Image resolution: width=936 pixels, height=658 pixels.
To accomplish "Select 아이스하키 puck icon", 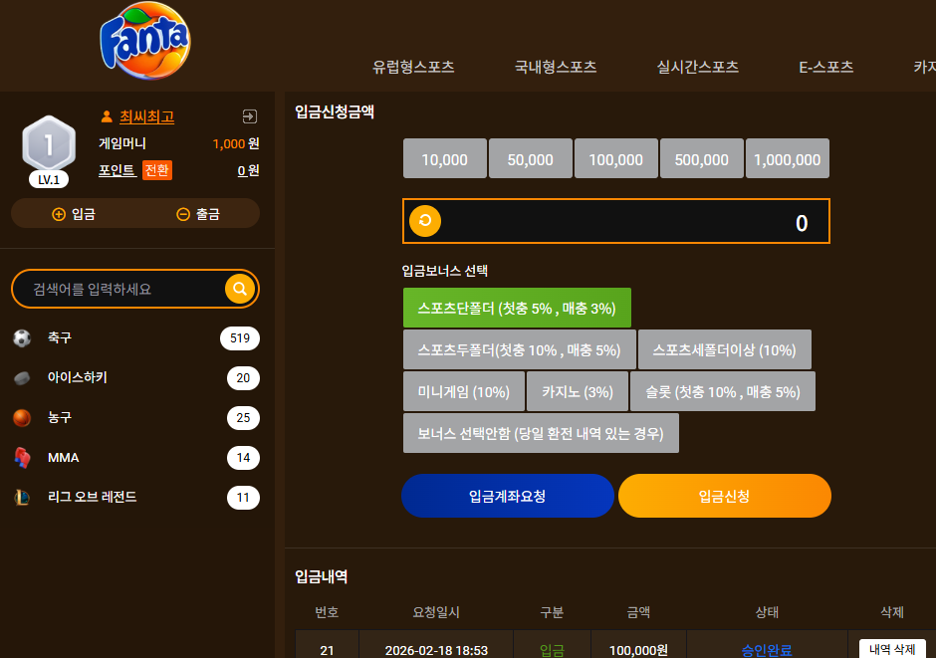I will click(x=22, y=378).
